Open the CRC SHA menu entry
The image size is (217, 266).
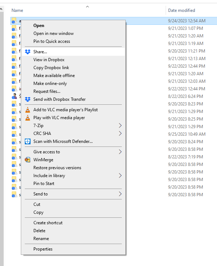[73, 134]
